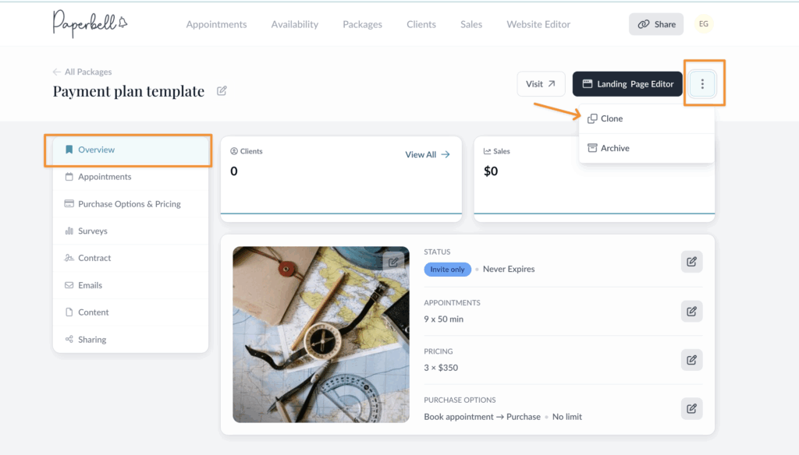799x455 pixels.
Task: Open the three-dot more options menu
Action: click(702, 84)
